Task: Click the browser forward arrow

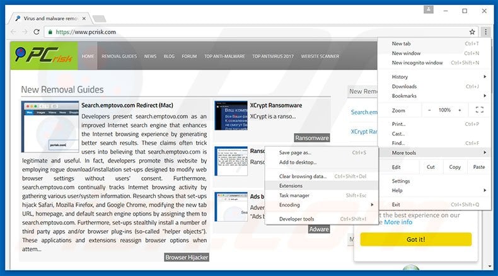Action: pyautogui.click(x=25, y=32)
